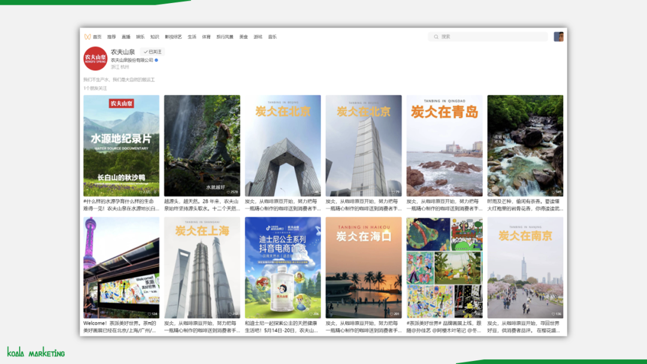Viewport: 647px width, 364px height.
Task: Select the 娱乐 category
Action: (x=140, y=37)
